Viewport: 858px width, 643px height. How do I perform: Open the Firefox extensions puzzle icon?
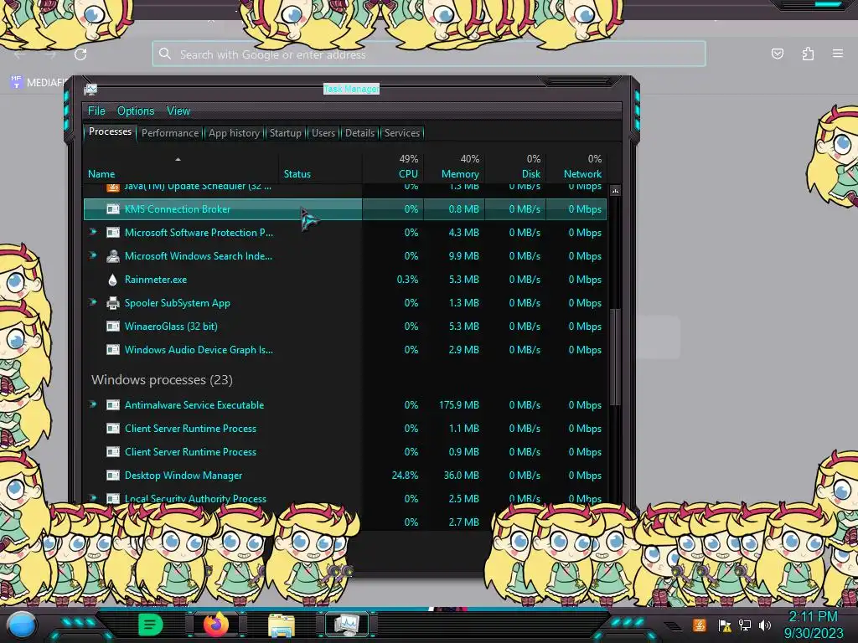click(808, 54)
